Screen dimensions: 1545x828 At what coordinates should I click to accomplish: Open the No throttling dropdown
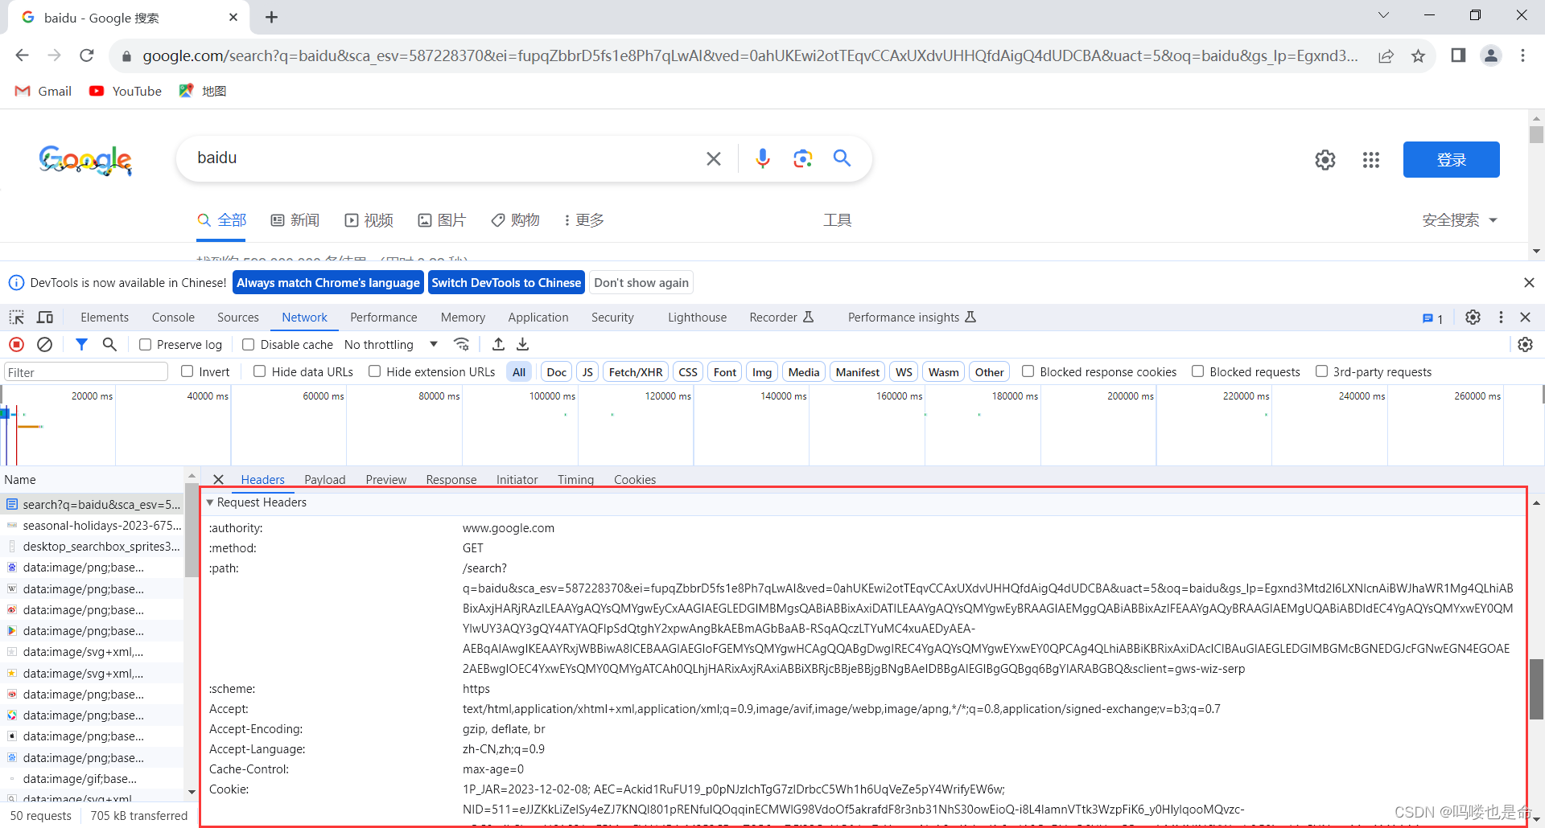click(x=391, y=344)
